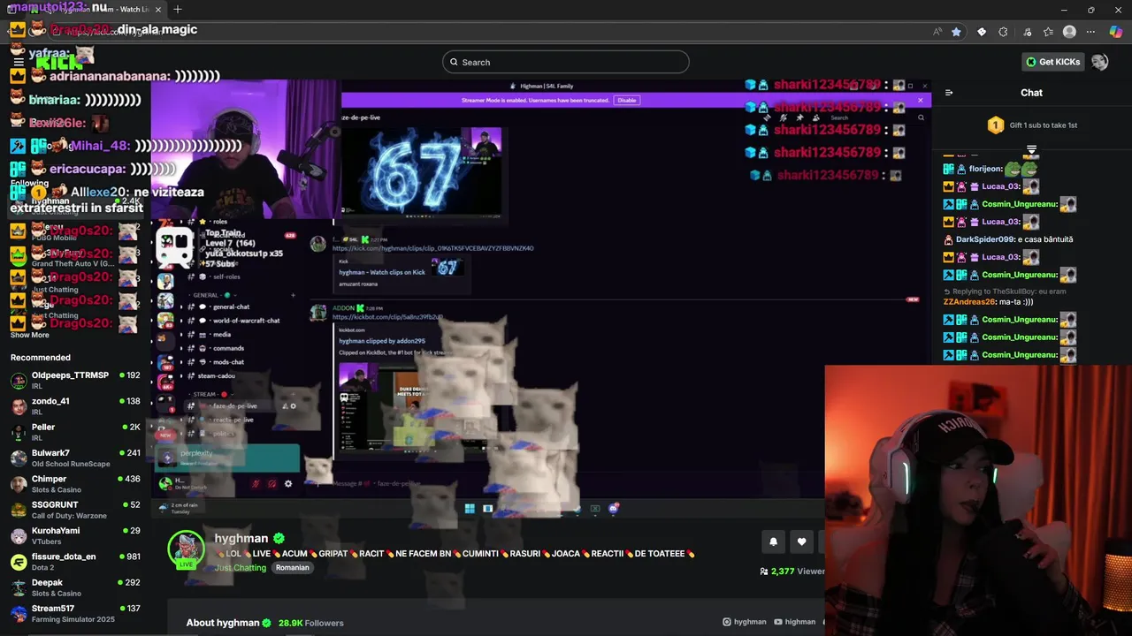This screenshot has width=1132, height=636.
Task: Toggle headphone deafen icon in streamed Discord
Action: click(x=272, y=484)
